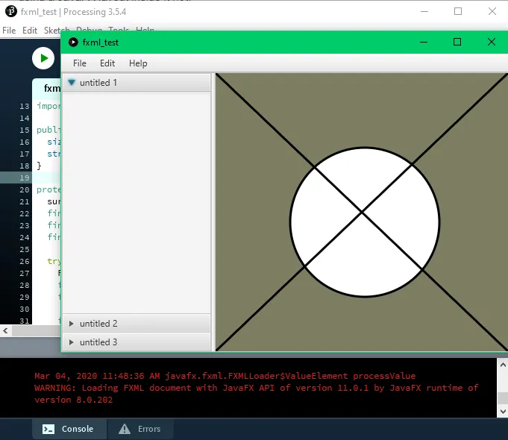Open the Help menu in fxml_test window

pos(138,63)
